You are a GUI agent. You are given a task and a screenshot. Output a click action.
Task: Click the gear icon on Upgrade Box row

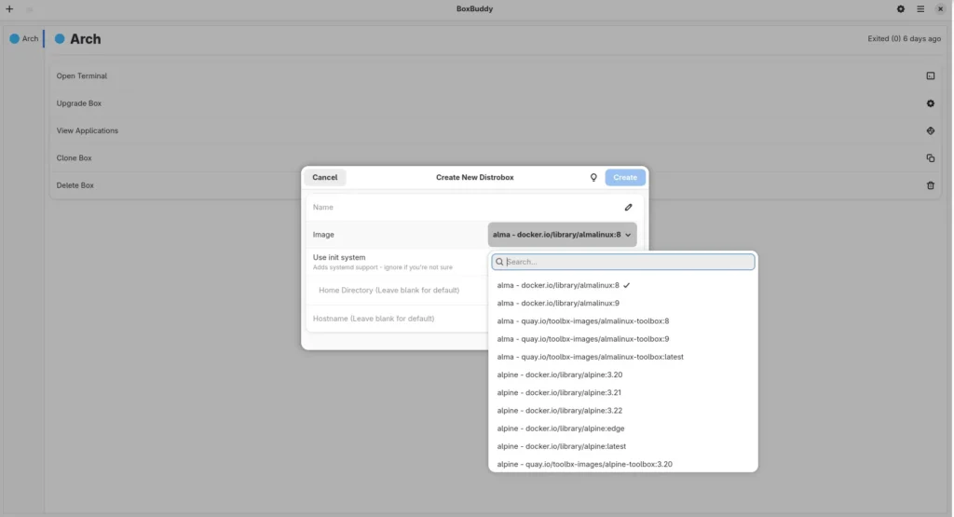(931, 103)
